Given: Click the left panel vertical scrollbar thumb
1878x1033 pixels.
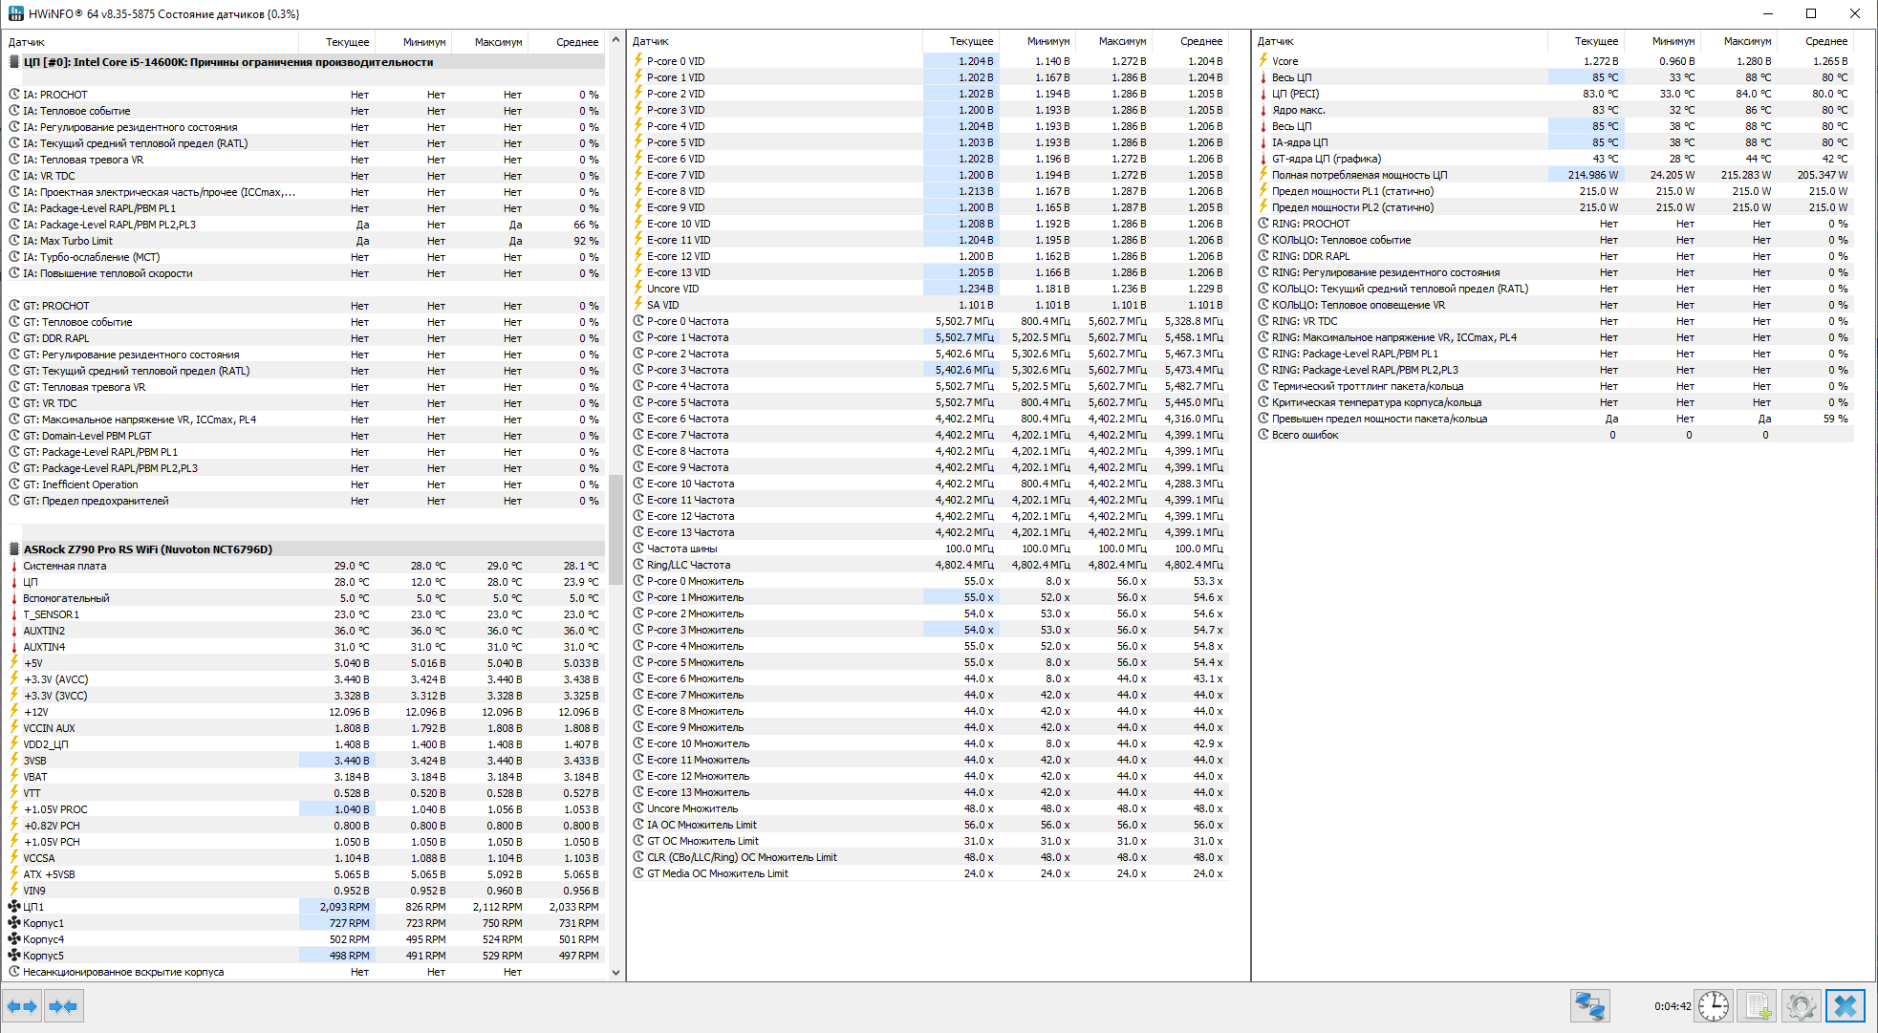Looking at the screenshot, I should (x=615, y=530).
